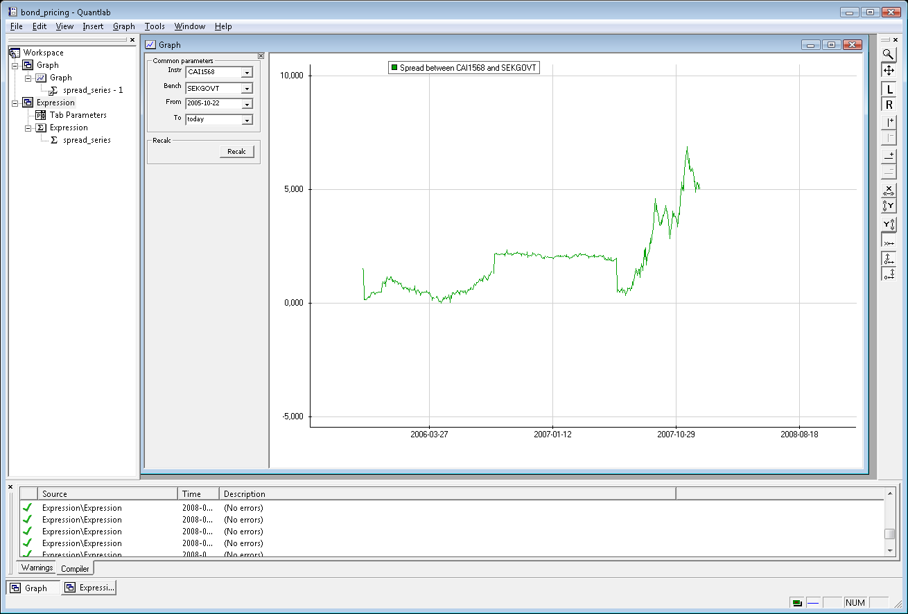The width and height of the screenshot is (908, 614).
Task: Click the green legend color swatch
Action: 394,68
